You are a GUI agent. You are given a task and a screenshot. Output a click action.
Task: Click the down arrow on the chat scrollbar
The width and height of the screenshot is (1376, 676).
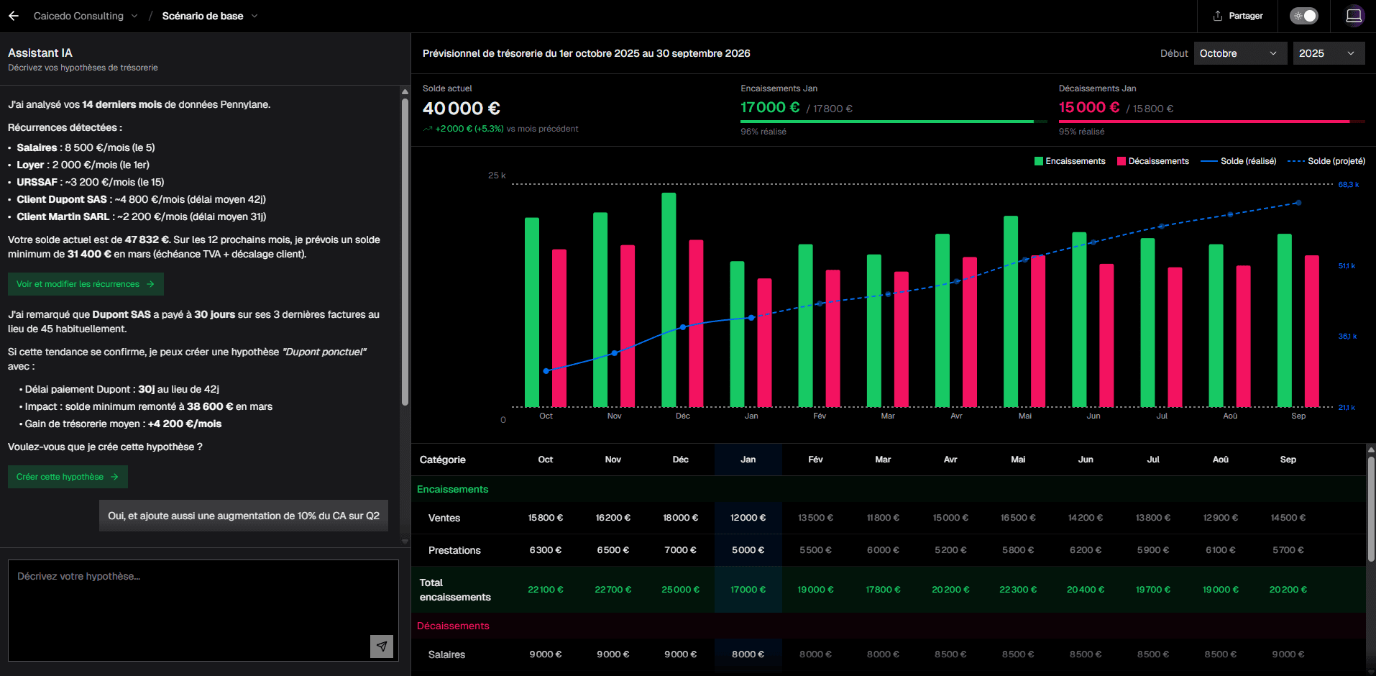click(404, 542)
